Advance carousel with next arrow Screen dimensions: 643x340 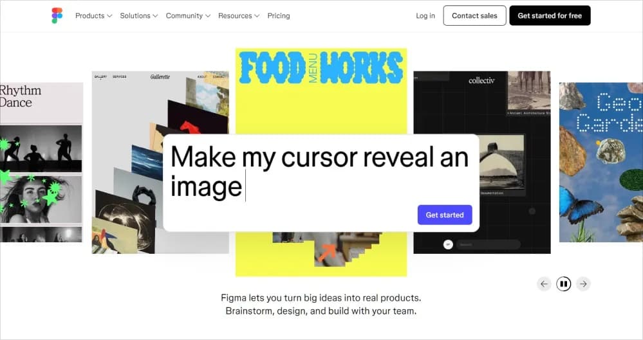[583, 283]
